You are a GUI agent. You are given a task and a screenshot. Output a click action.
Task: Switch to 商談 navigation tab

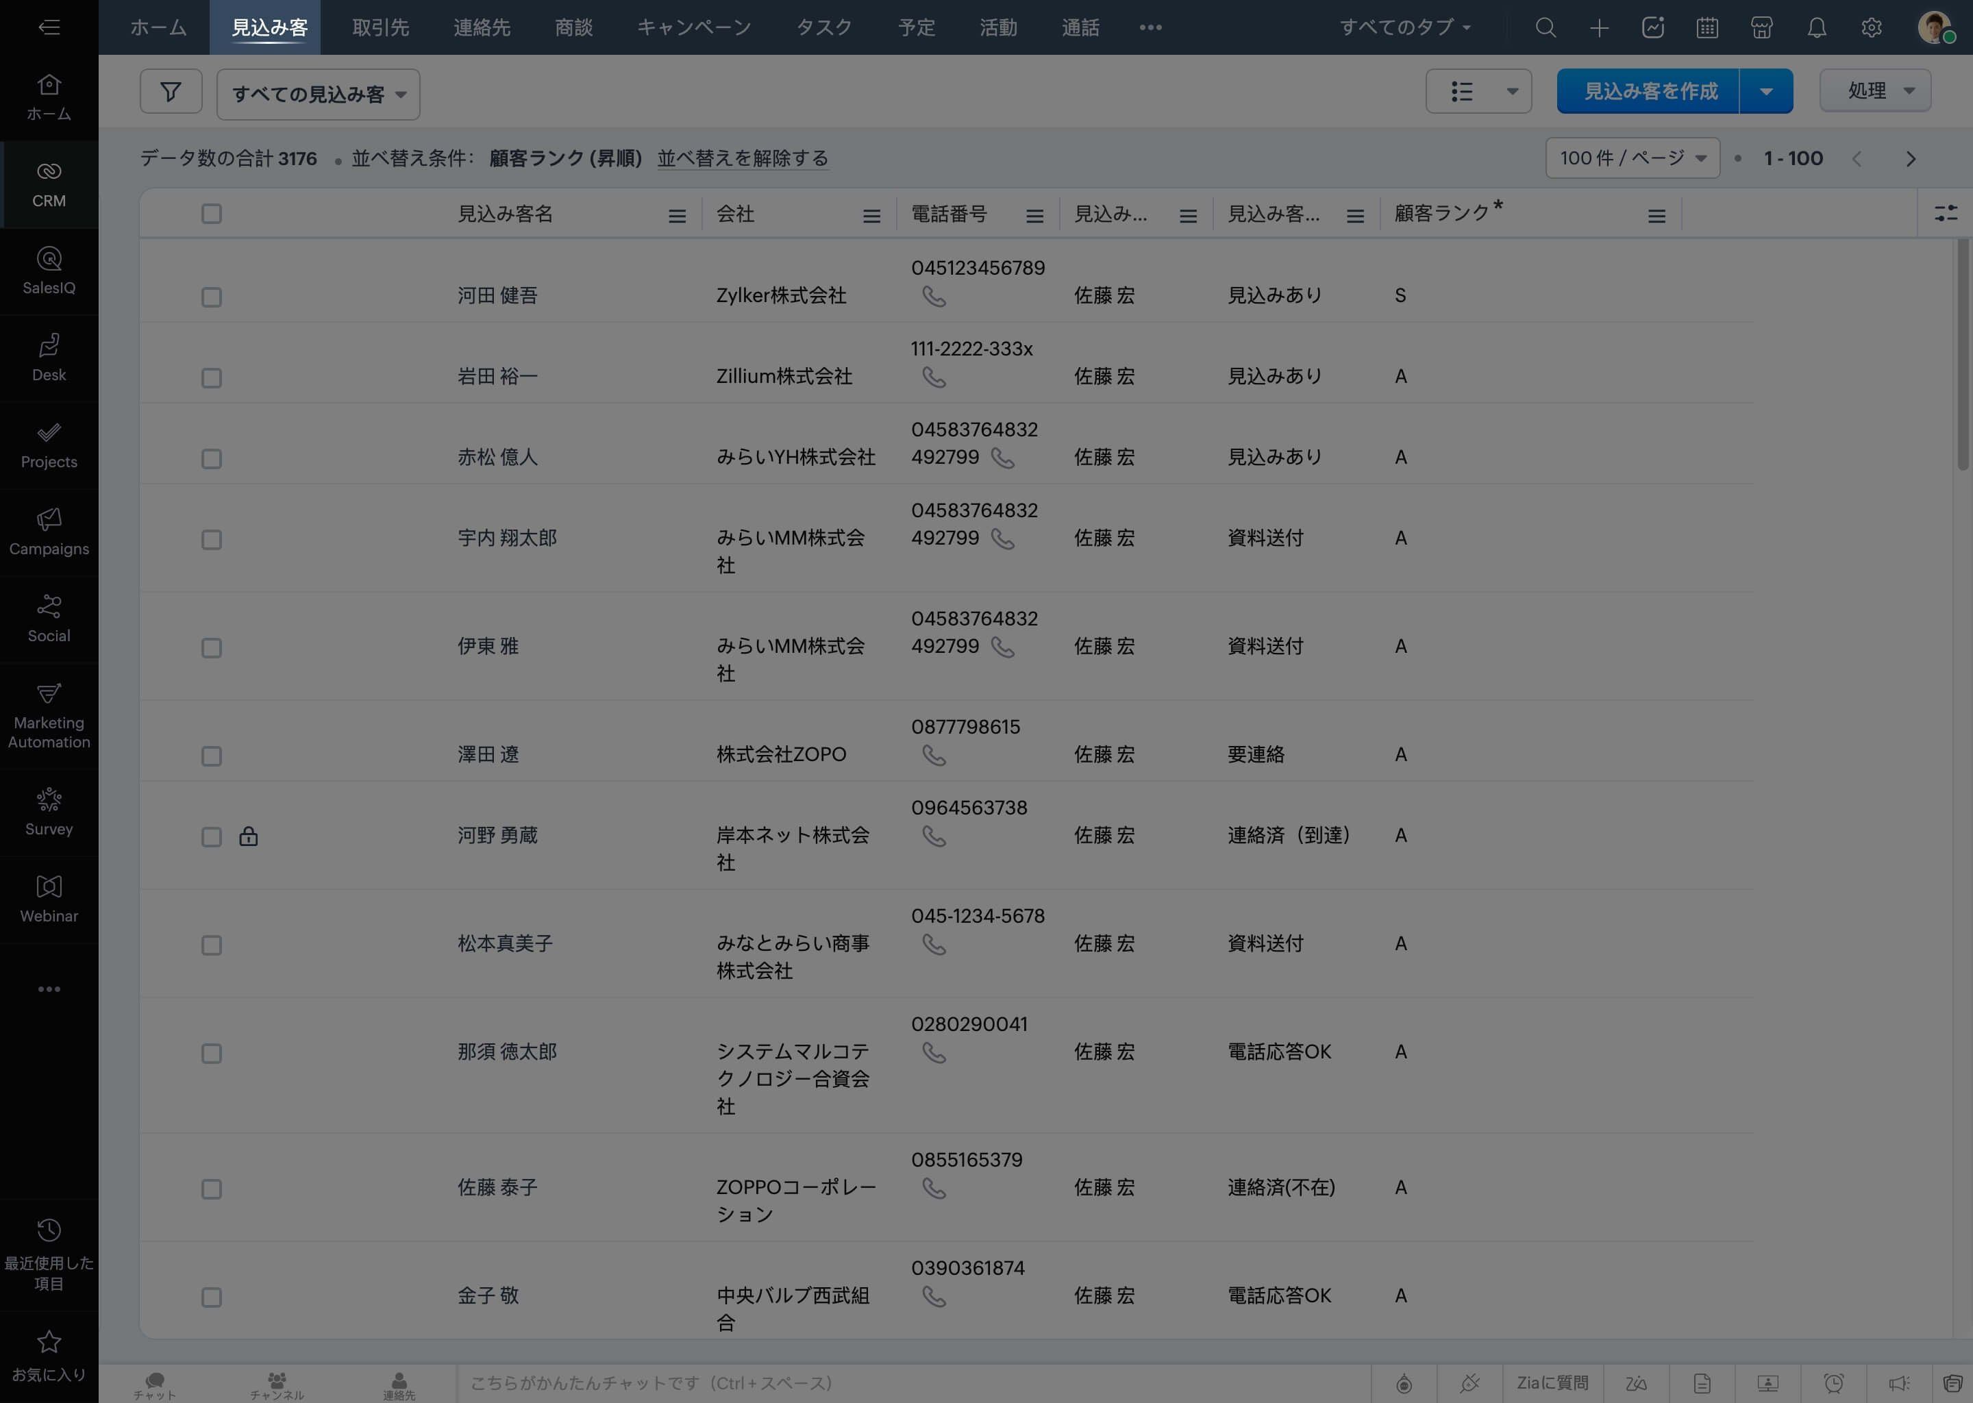coord(573,27)
